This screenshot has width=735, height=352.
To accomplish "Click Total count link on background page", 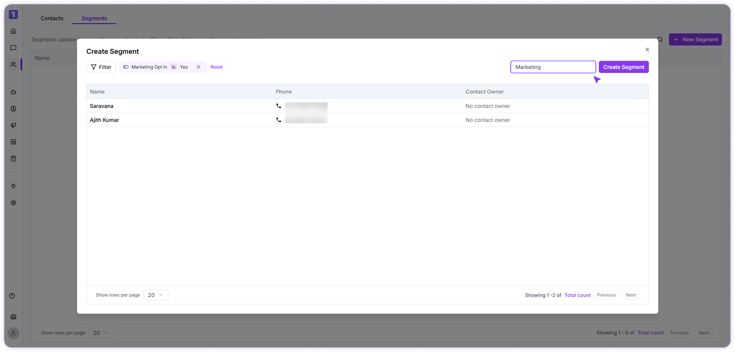I will click(x=650, y=333).
